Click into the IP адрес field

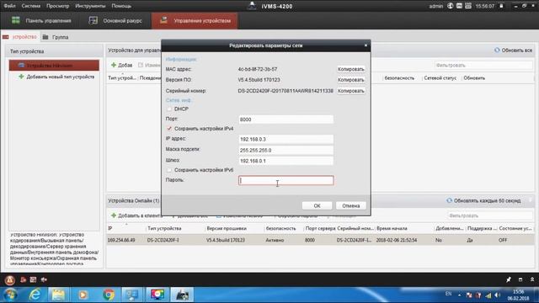point(286,139)
